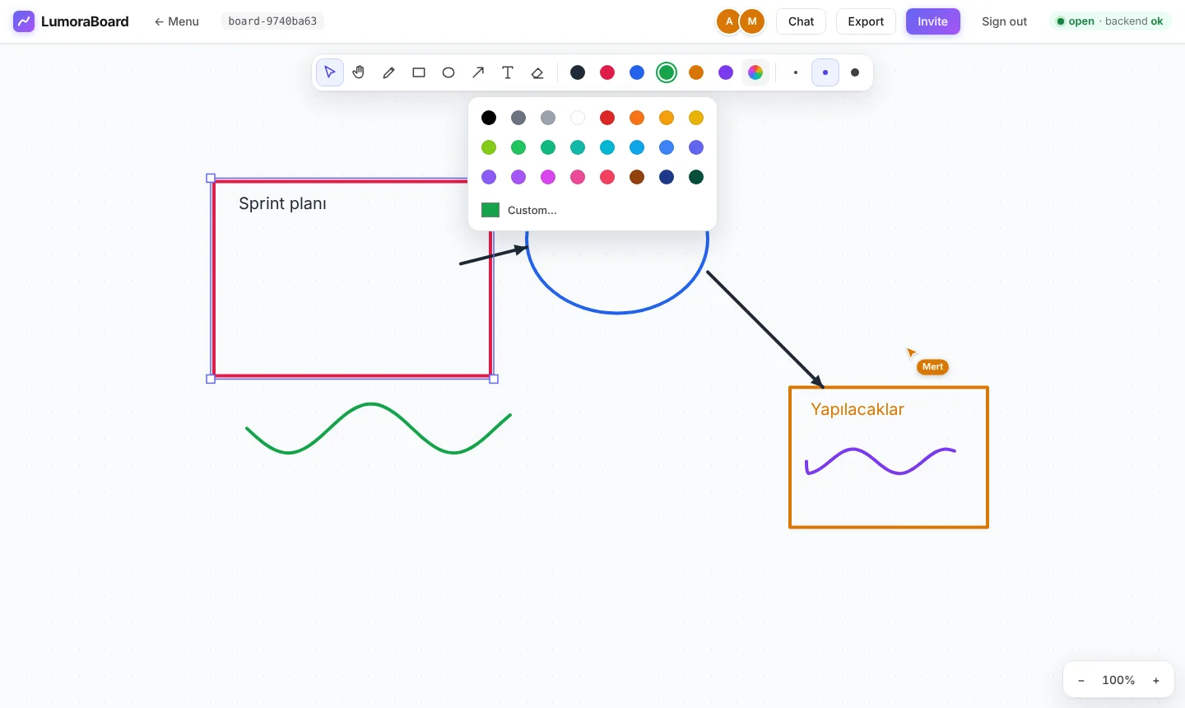This screenshot has width=1185, height=708.
Task: Pick lime green from the palette
Action: [x=489, y=147]
